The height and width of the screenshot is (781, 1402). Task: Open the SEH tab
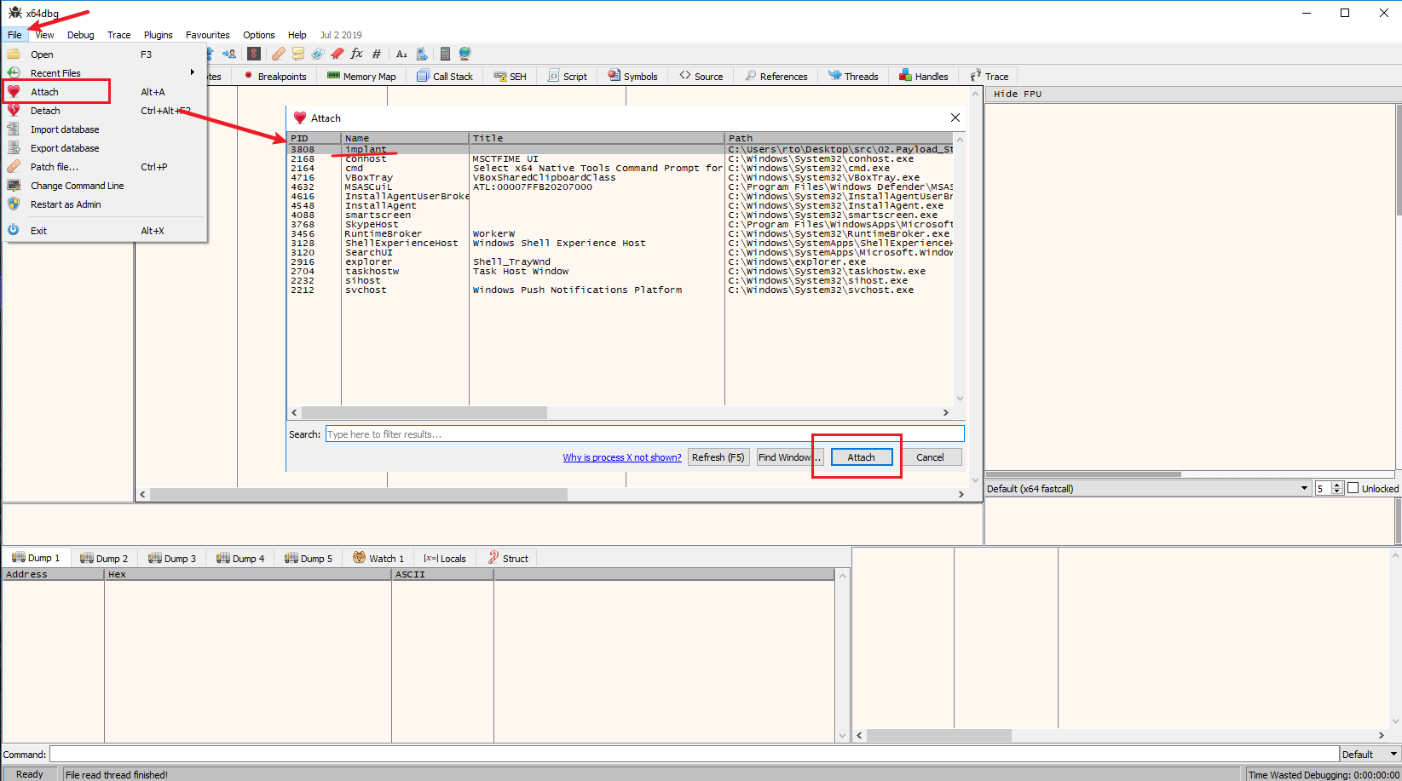(x=510, y=76)
